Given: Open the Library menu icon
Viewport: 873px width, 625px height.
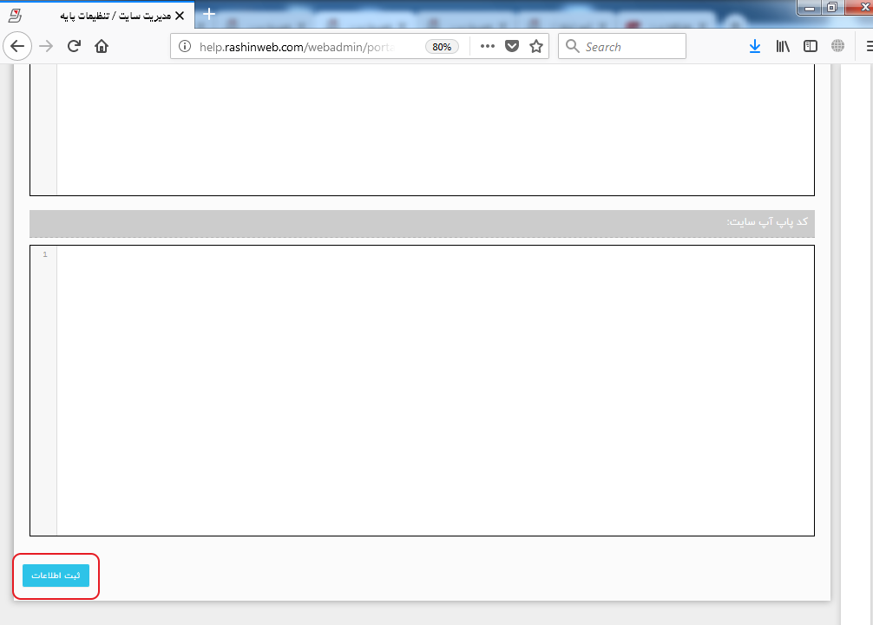Looking at the screenshot, I should pyautogui.click(x=783, y=46).
